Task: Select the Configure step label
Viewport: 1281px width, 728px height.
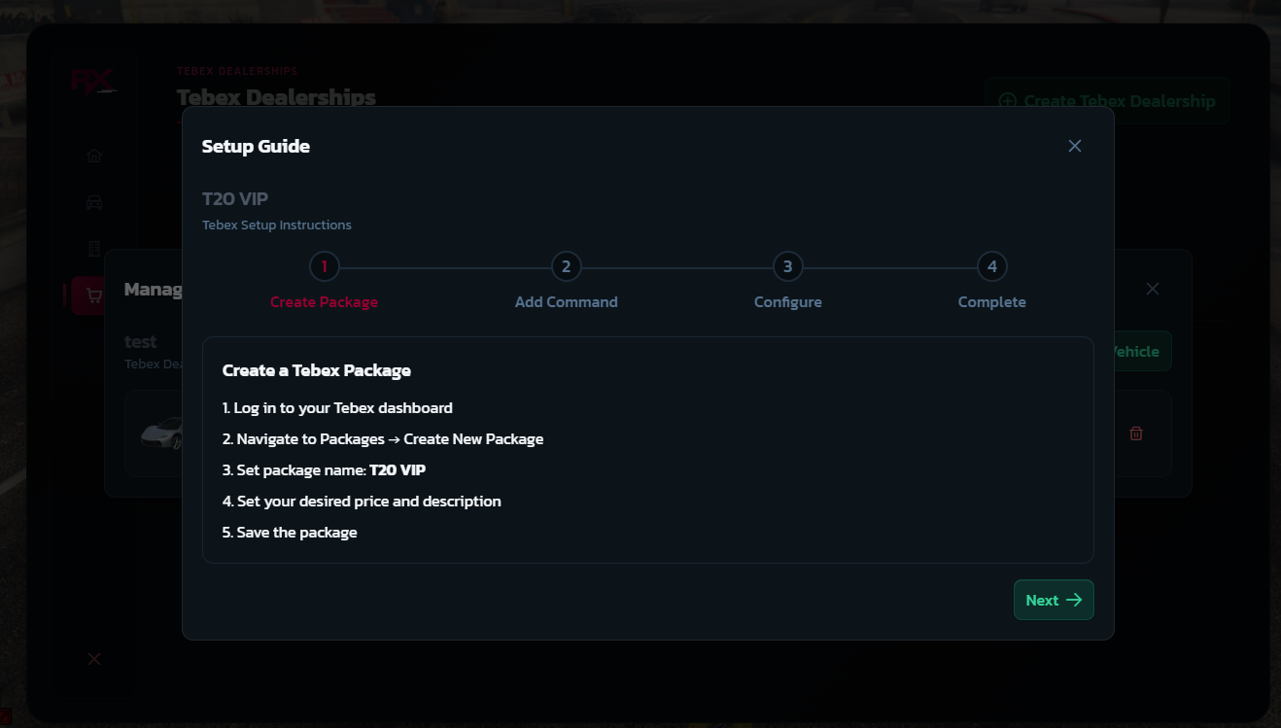Action: 787,301
